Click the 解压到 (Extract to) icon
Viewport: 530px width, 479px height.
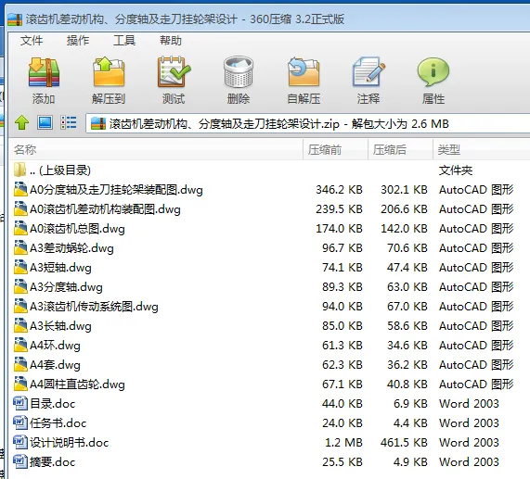109,72
